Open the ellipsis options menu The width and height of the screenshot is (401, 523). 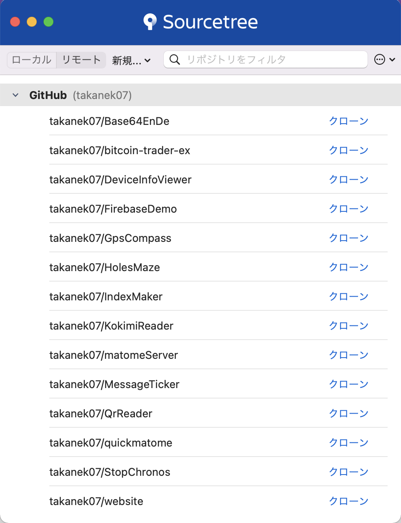(x=379, y=59)
